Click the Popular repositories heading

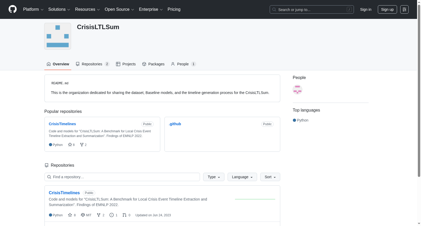(63, 112)
